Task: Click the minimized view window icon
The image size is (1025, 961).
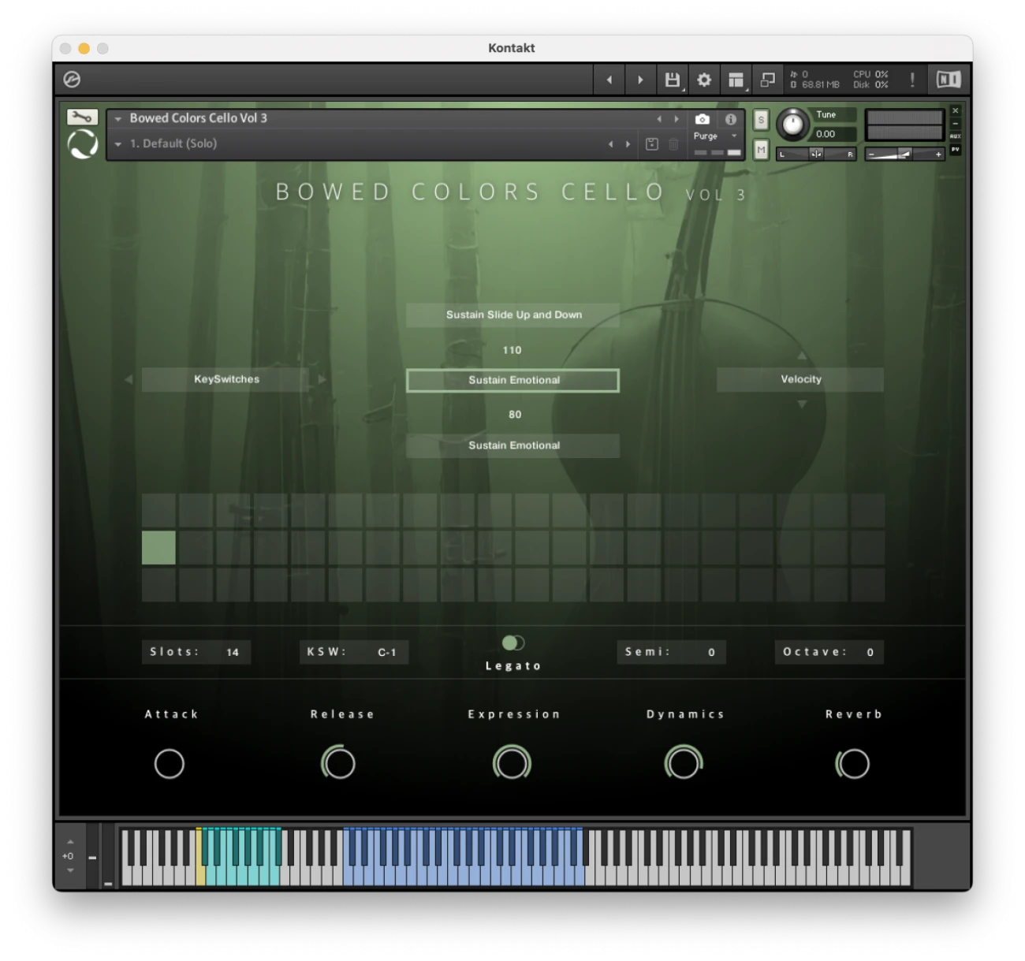Action: (x=767, y=80)
